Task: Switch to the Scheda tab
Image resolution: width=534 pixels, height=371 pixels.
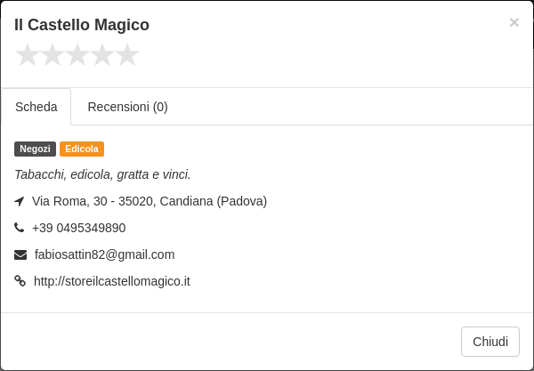Action: pyautogui.click(x=36, y=107)
